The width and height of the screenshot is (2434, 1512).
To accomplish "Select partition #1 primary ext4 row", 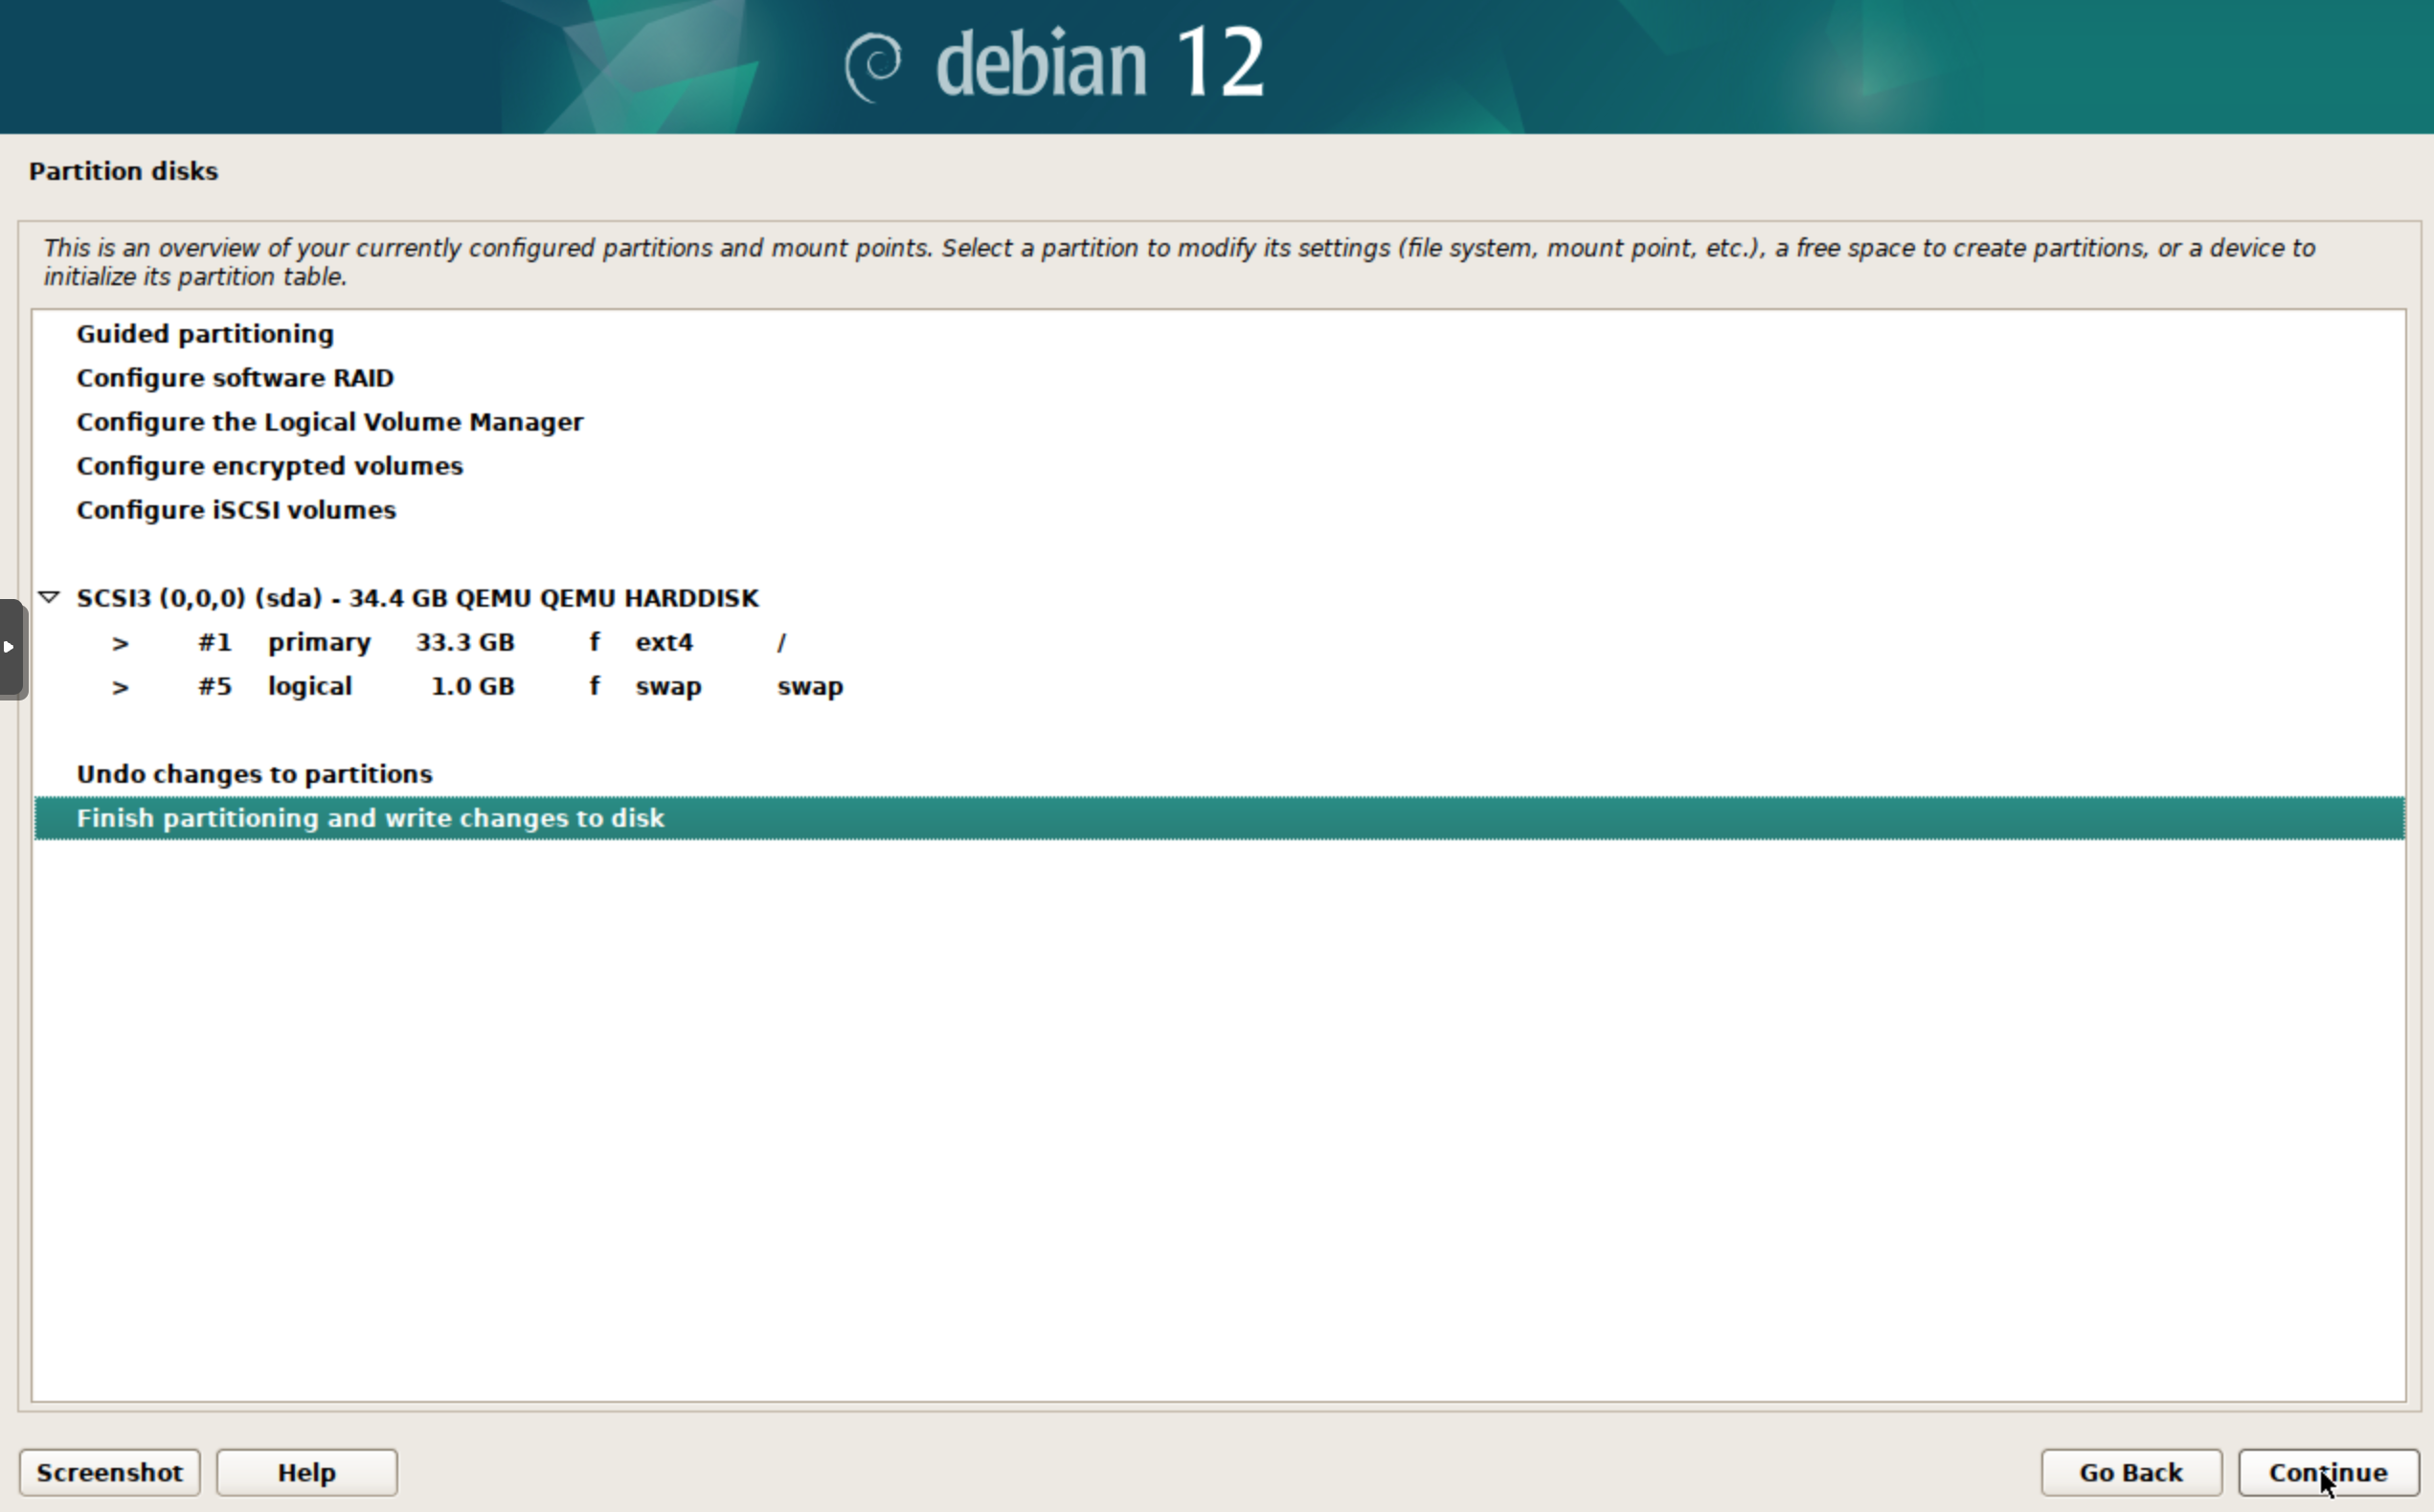I will coord(1220,642).
